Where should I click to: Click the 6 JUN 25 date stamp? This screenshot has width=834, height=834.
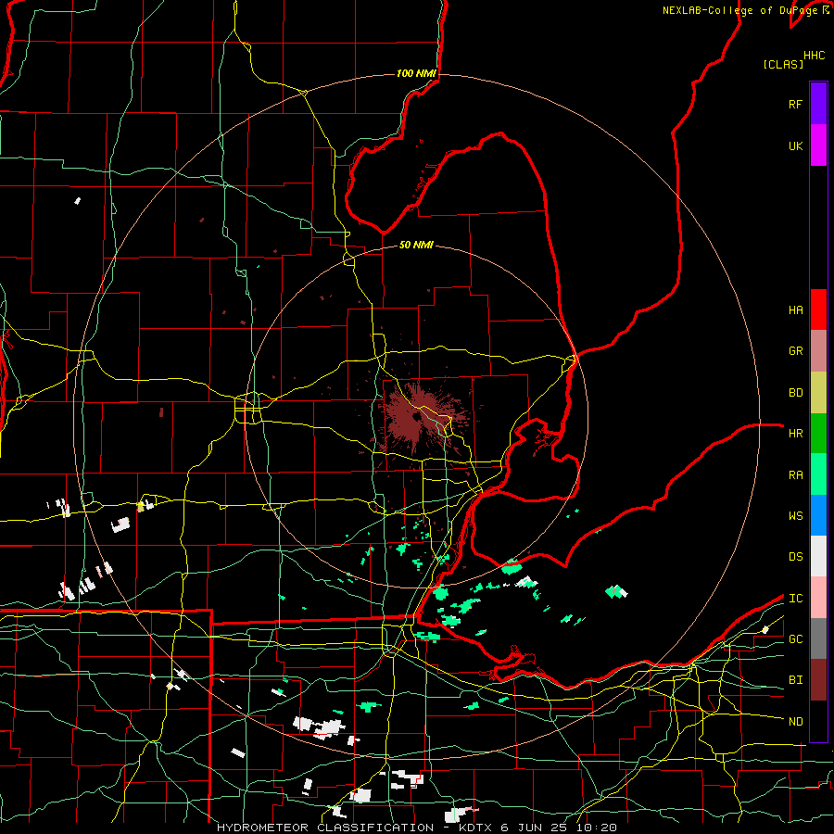(534, 828)
